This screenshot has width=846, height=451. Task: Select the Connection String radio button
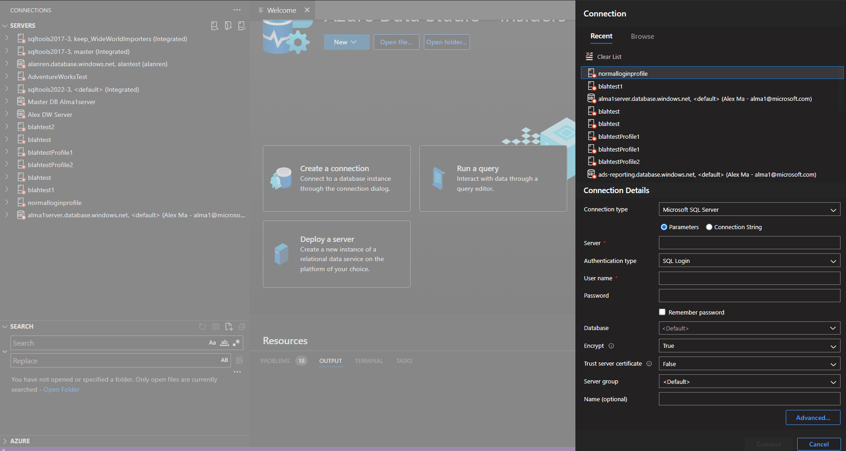coord(709,227)
